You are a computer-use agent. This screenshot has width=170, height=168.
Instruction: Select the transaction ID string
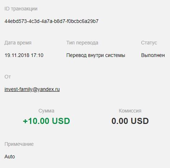(x=51, y=21)
